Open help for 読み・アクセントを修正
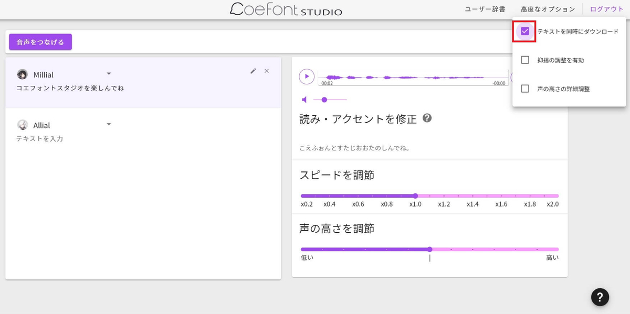 click(427, 118)
